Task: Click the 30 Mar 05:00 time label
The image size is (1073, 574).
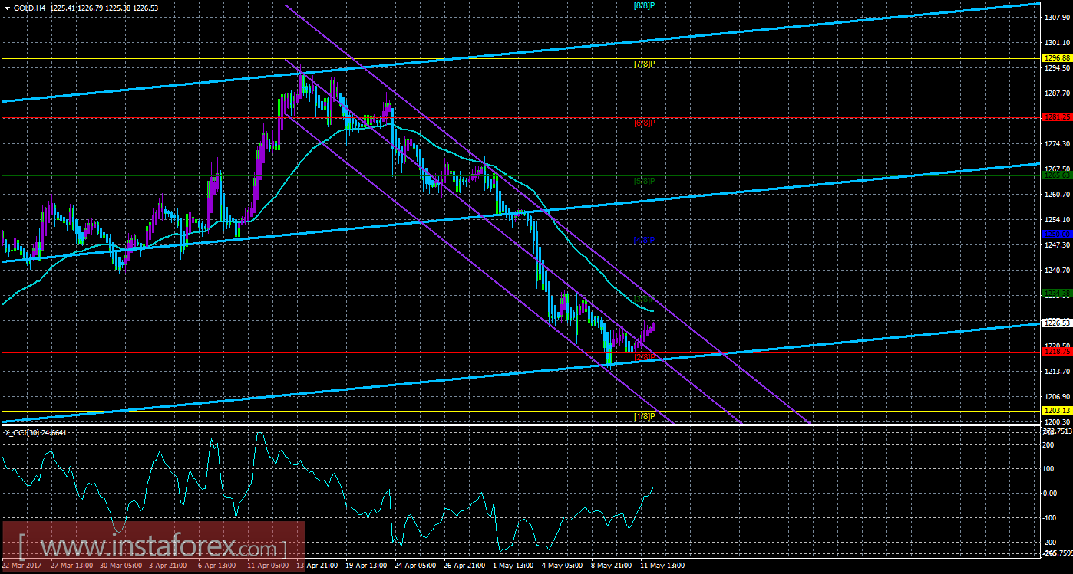Action: tap(121, 566)
